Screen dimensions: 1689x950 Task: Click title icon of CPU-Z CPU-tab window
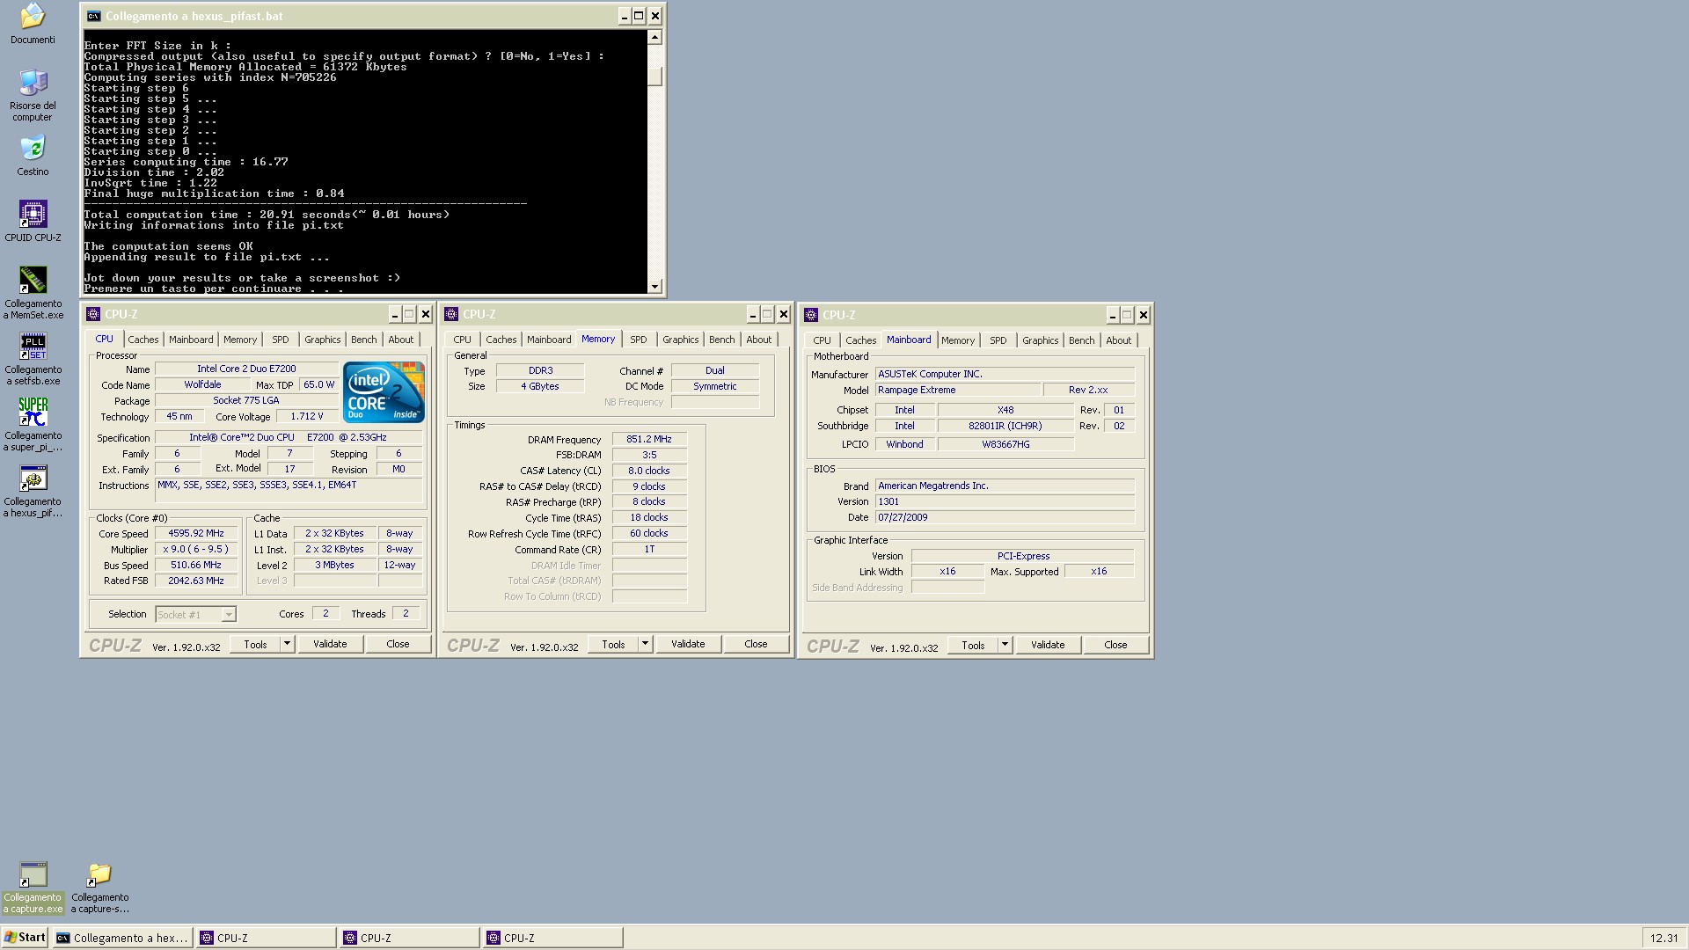pyautogui.click(x=93, y=314)
